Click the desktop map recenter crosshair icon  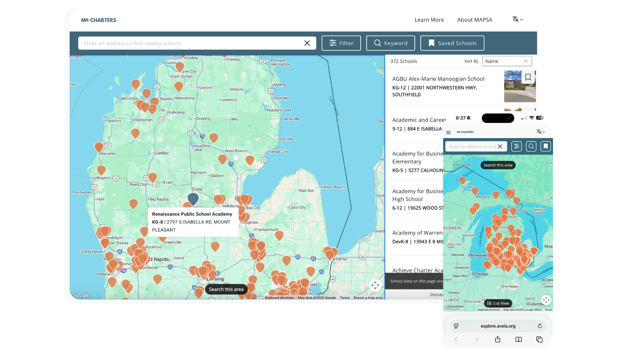click(x=375, y=285)
